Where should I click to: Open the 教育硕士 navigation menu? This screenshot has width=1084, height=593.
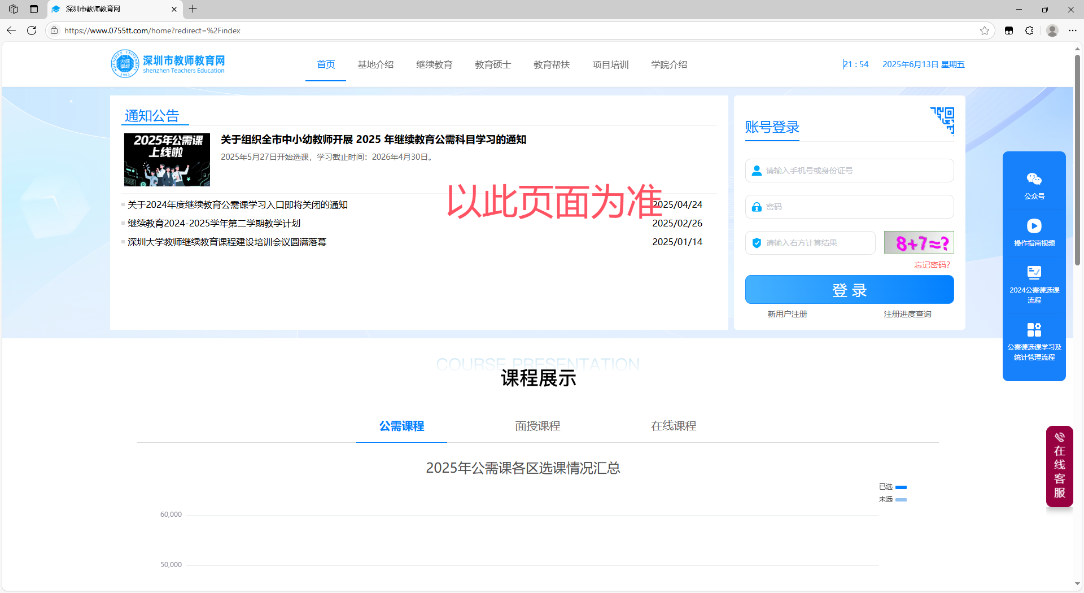tap(493, 64)
